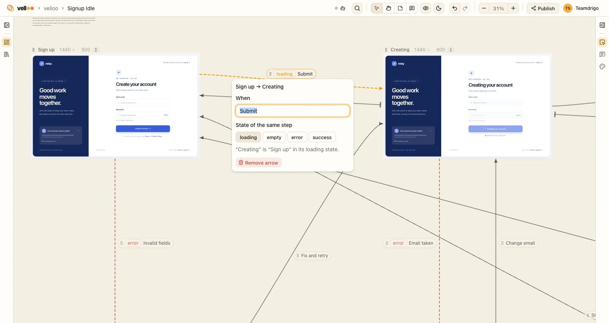This screenshot has width=609, height=323.
Task: Click the Remove arrow button
Action: coord(258,163)
